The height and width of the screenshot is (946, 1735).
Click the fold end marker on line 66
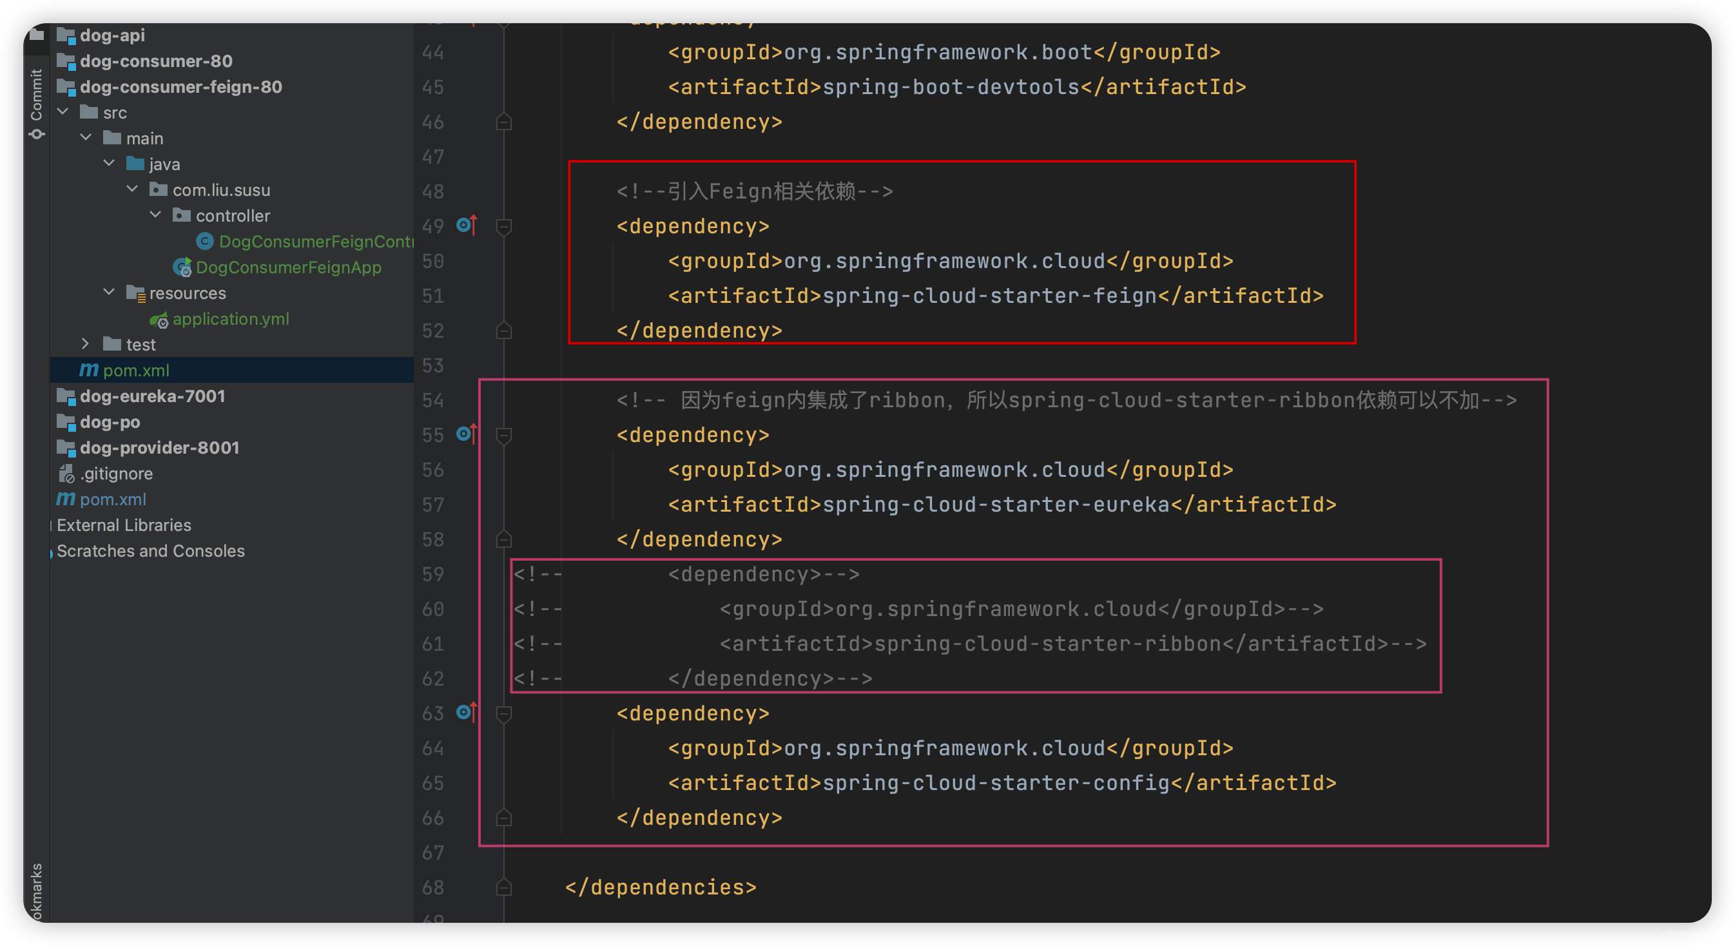click(x=503, y=817)
